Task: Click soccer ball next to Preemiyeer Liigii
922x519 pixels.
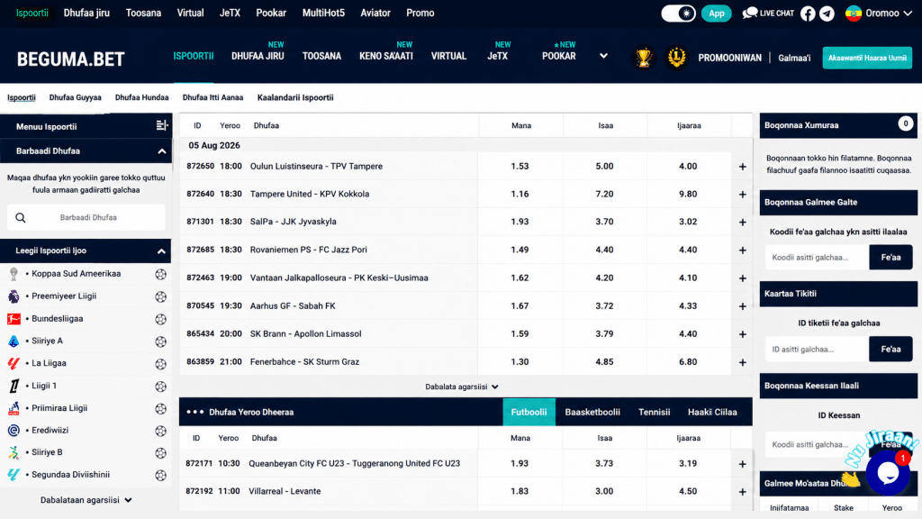Action: click(160, 296)
